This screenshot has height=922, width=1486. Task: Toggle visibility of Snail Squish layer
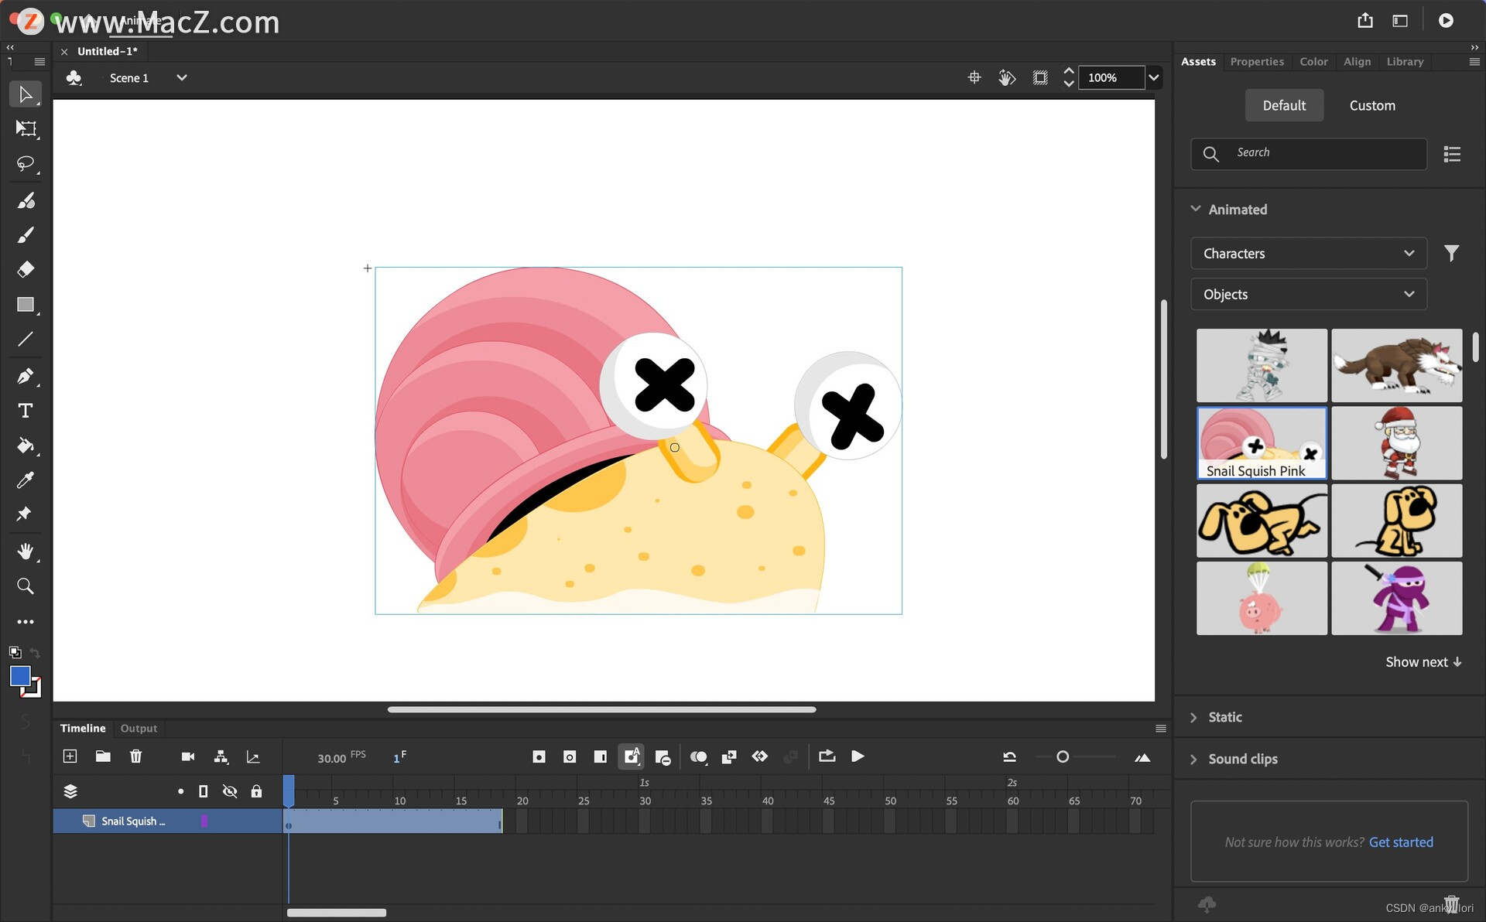pyautogui.click(x=230, y=820)
